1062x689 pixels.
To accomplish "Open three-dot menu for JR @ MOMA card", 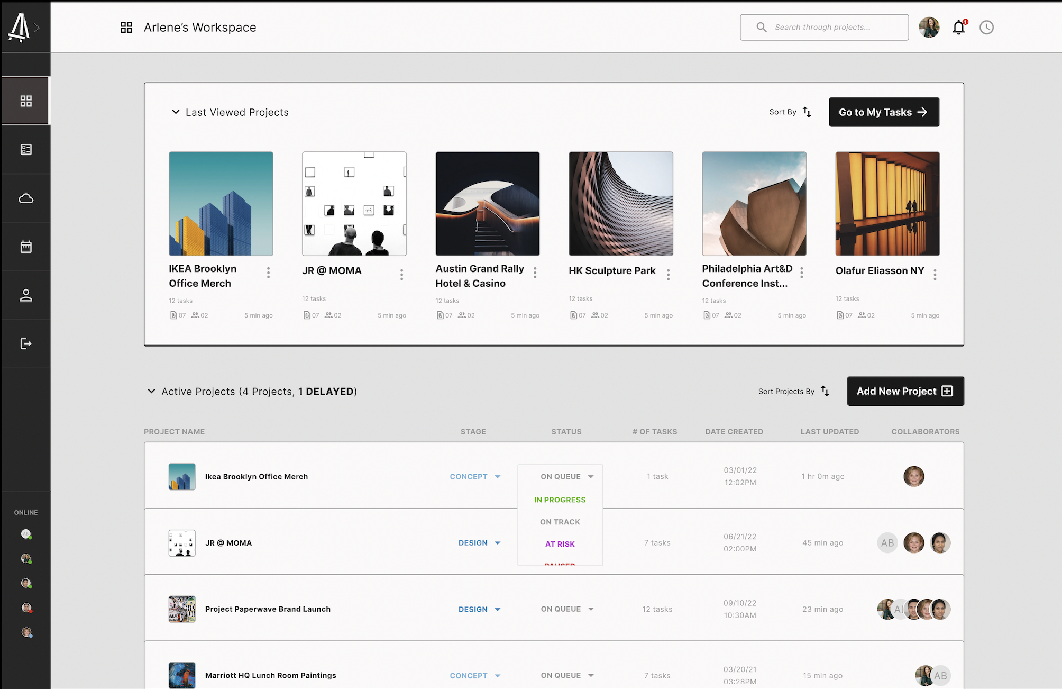I will [x=401, y=274].
